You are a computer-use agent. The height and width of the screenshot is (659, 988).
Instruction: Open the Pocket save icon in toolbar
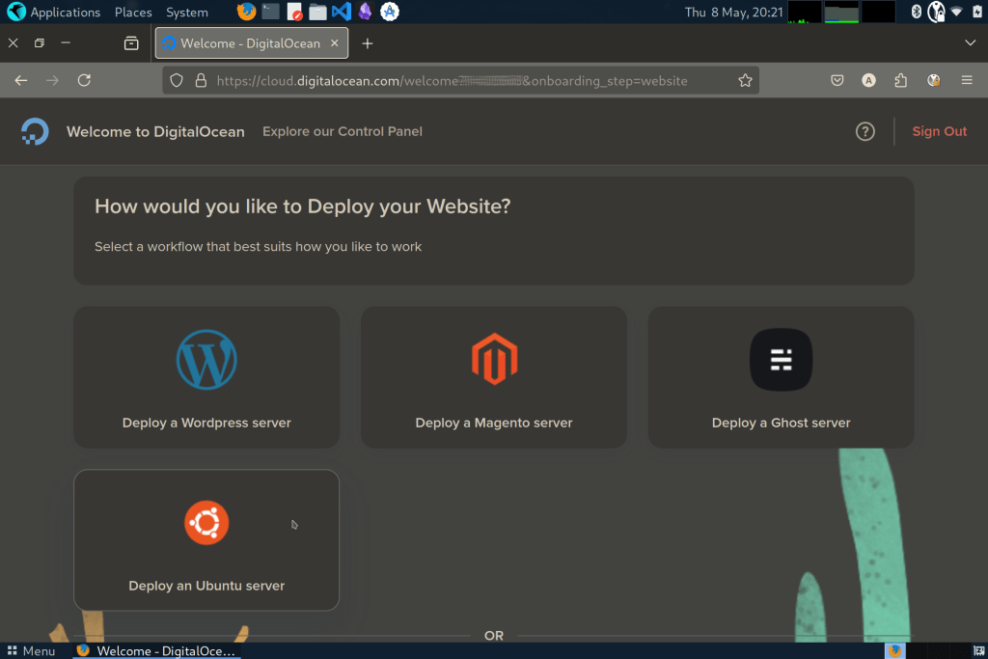(x=837, y=81)
